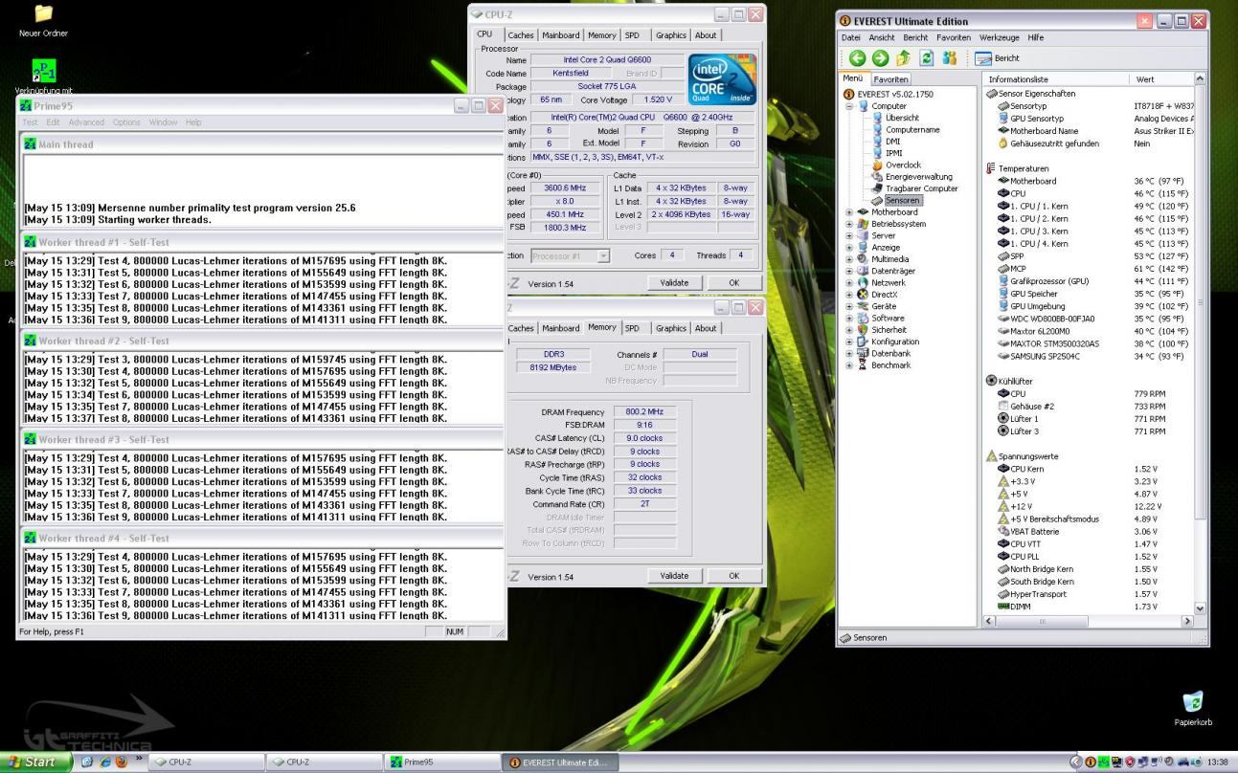The height and width of the screenshot is (773, 1238).
Task: Collapse the Computer node in EVEREST tree
Action: click(x=849, y=106)
